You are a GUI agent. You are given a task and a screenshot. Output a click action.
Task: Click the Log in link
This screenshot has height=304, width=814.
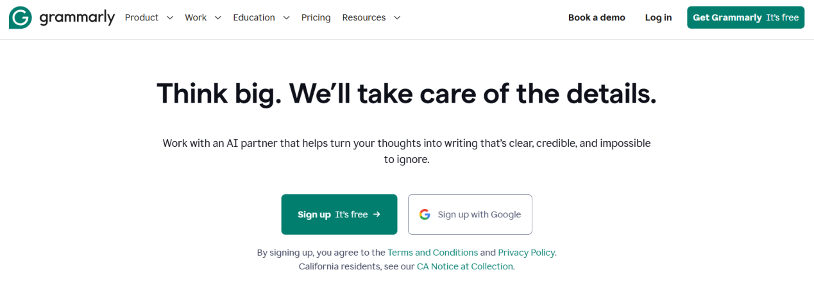(658, 18)
